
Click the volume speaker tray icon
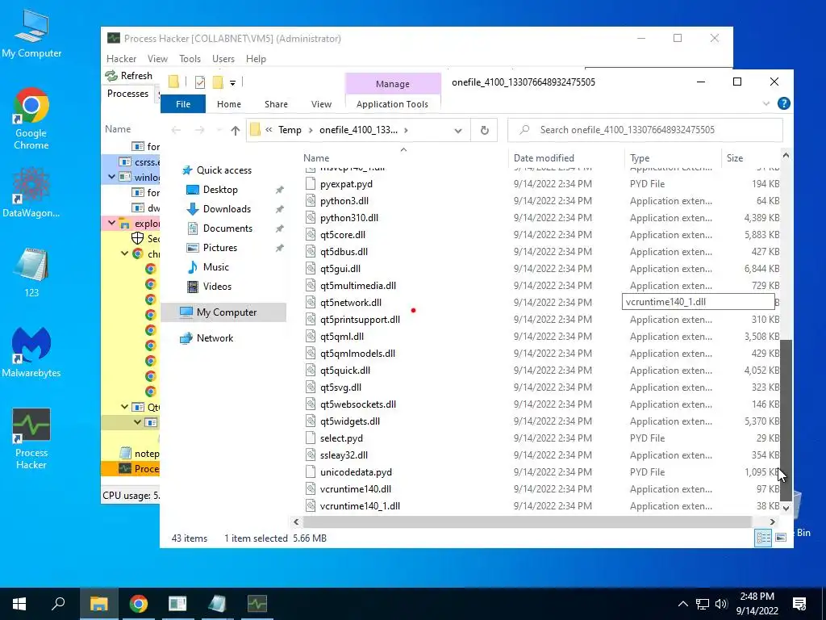(721, 604)
